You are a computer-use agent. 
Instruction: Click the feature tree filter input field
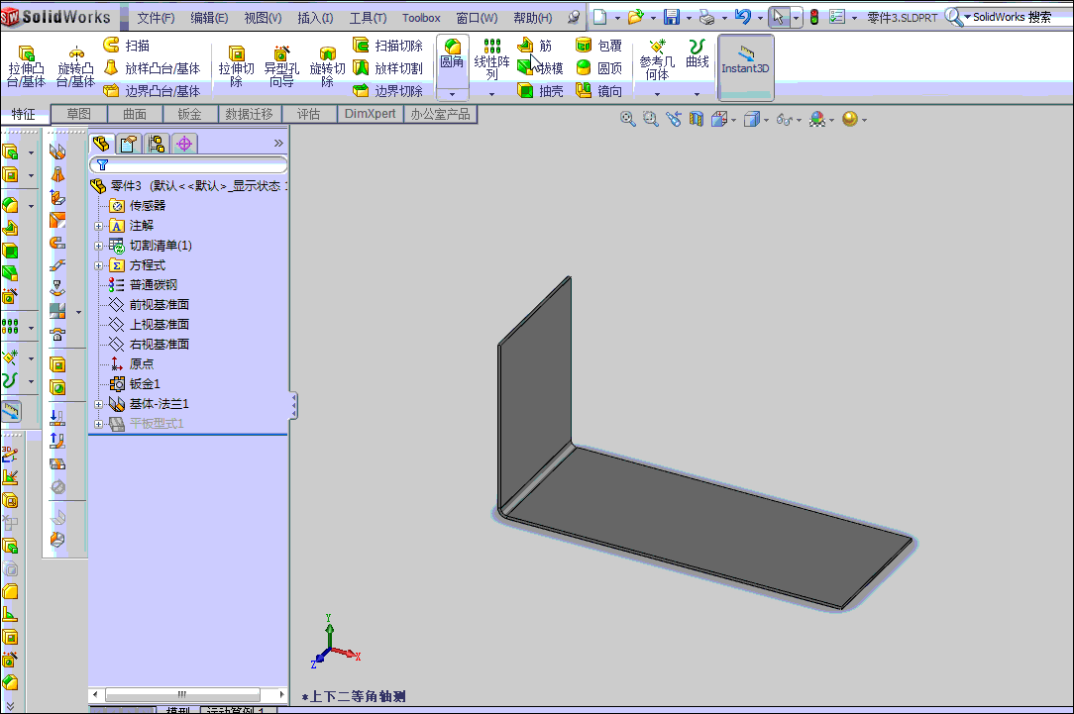pyautogui.click(x=188, y=164)
